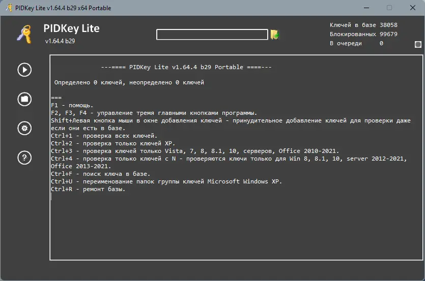Start key check with the play button
The image size is (425, 281).
pos(24,70)
